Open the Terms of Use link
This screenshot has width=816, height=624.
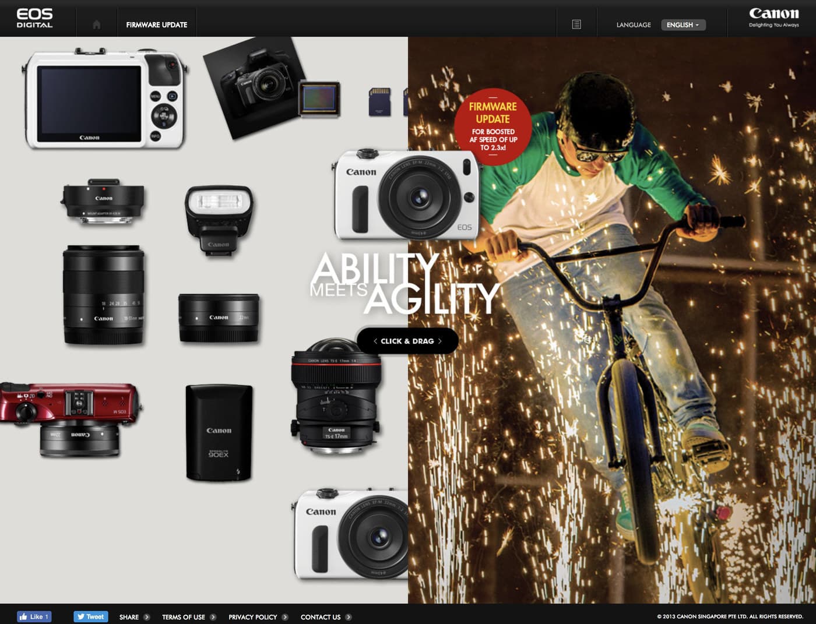pos(184,617)
